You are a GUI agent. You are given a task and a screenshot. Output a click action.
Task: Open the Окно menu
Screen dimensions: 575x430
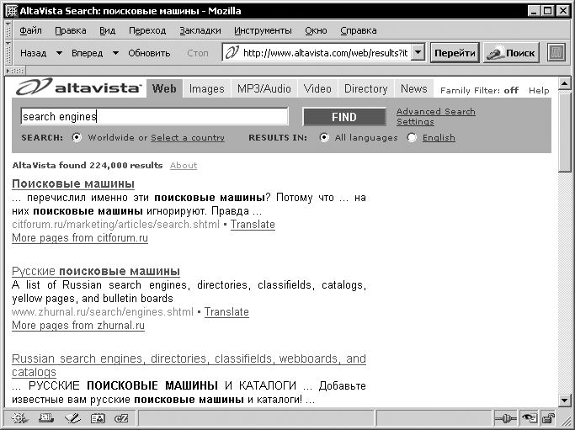[316, 30]
